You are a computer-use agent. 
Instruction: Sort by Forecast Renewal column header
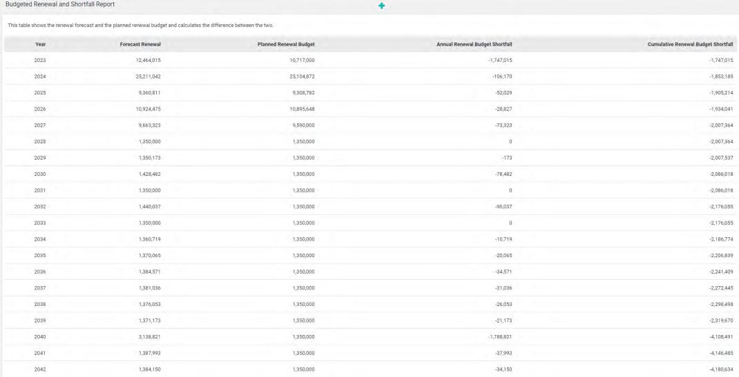tap(140, 44)
